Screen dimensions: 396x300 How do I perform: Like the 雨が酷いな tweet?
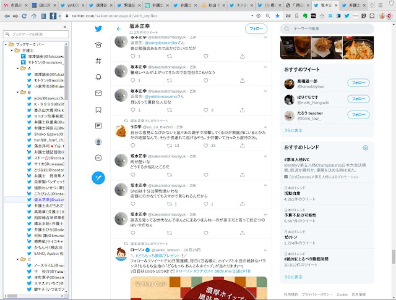(x=206, y=175)
